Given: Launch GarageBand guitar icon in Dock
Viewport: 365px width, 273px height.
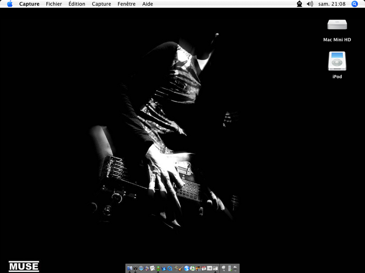Looking at the screenshot, I should (x=181, y=268).
